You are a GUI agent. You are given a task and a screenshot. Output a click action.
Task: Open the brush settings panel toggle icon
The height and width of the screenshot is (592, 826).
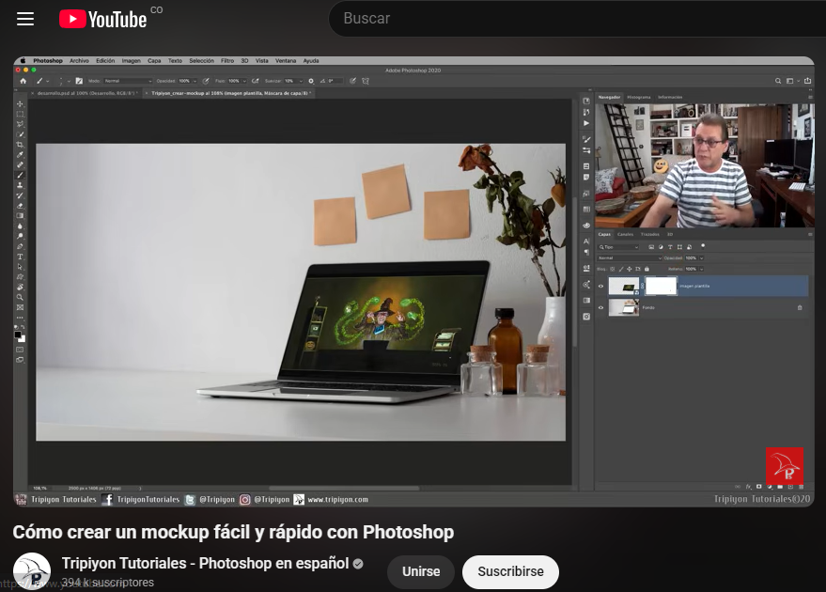coord(79,81)
